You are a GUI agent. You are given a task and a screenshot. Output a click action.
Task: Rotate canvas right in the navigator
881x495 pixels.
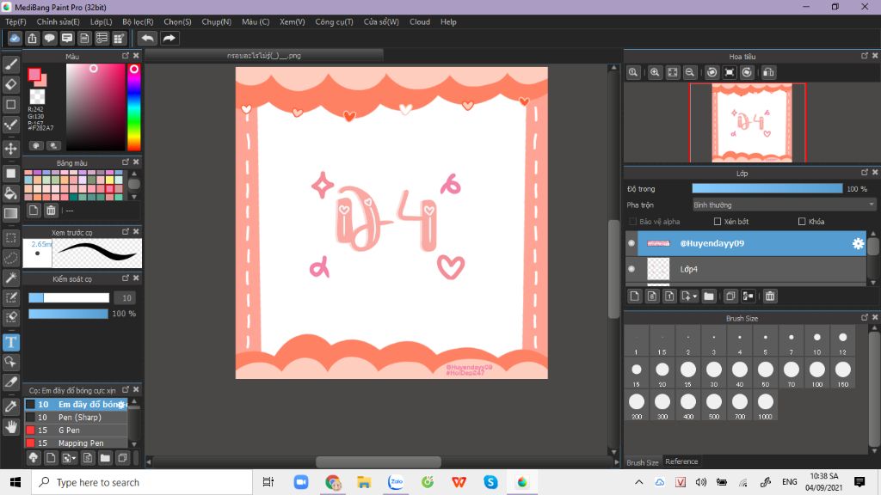click(747, 72)
